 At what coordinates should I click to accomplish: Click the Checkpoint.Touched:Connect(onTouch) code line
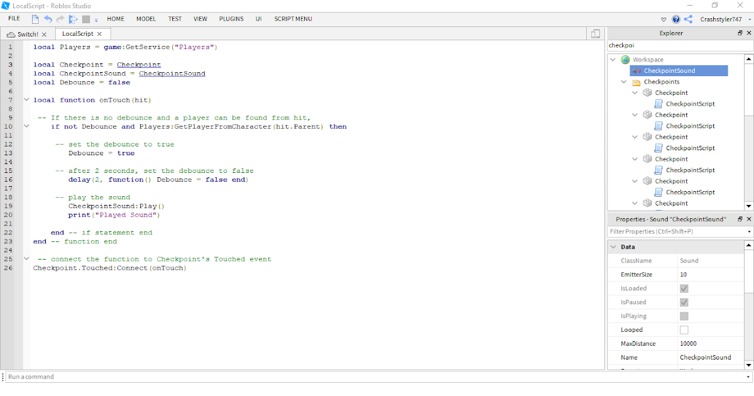pos(110,268)
